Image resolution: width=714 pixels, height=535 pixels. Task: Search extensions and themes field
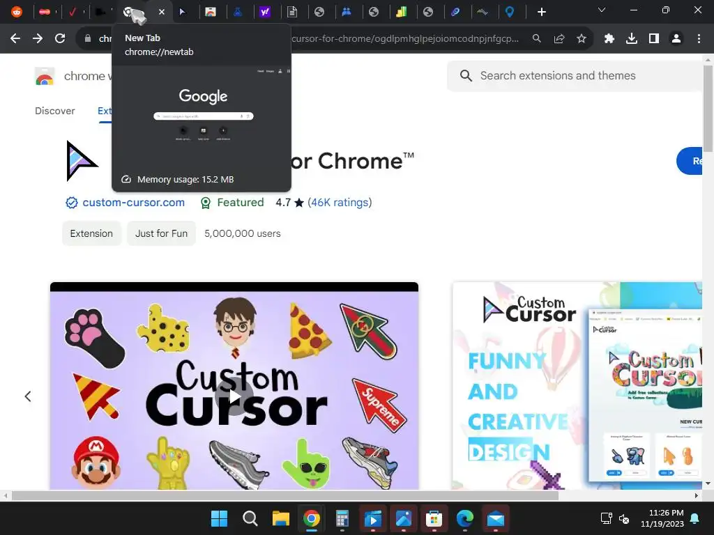coord(575,75)
